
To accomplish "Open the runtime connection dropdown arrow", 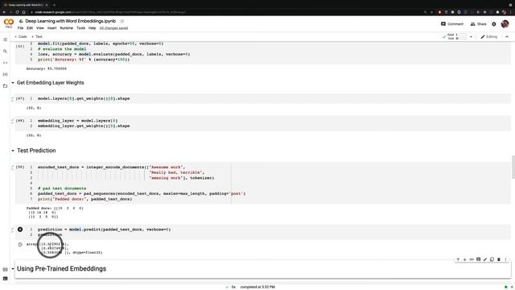I will 471,37.
